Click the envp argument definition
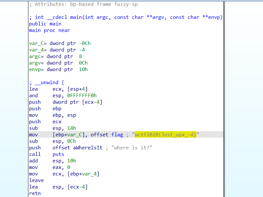263x197 pixels. 58,69
